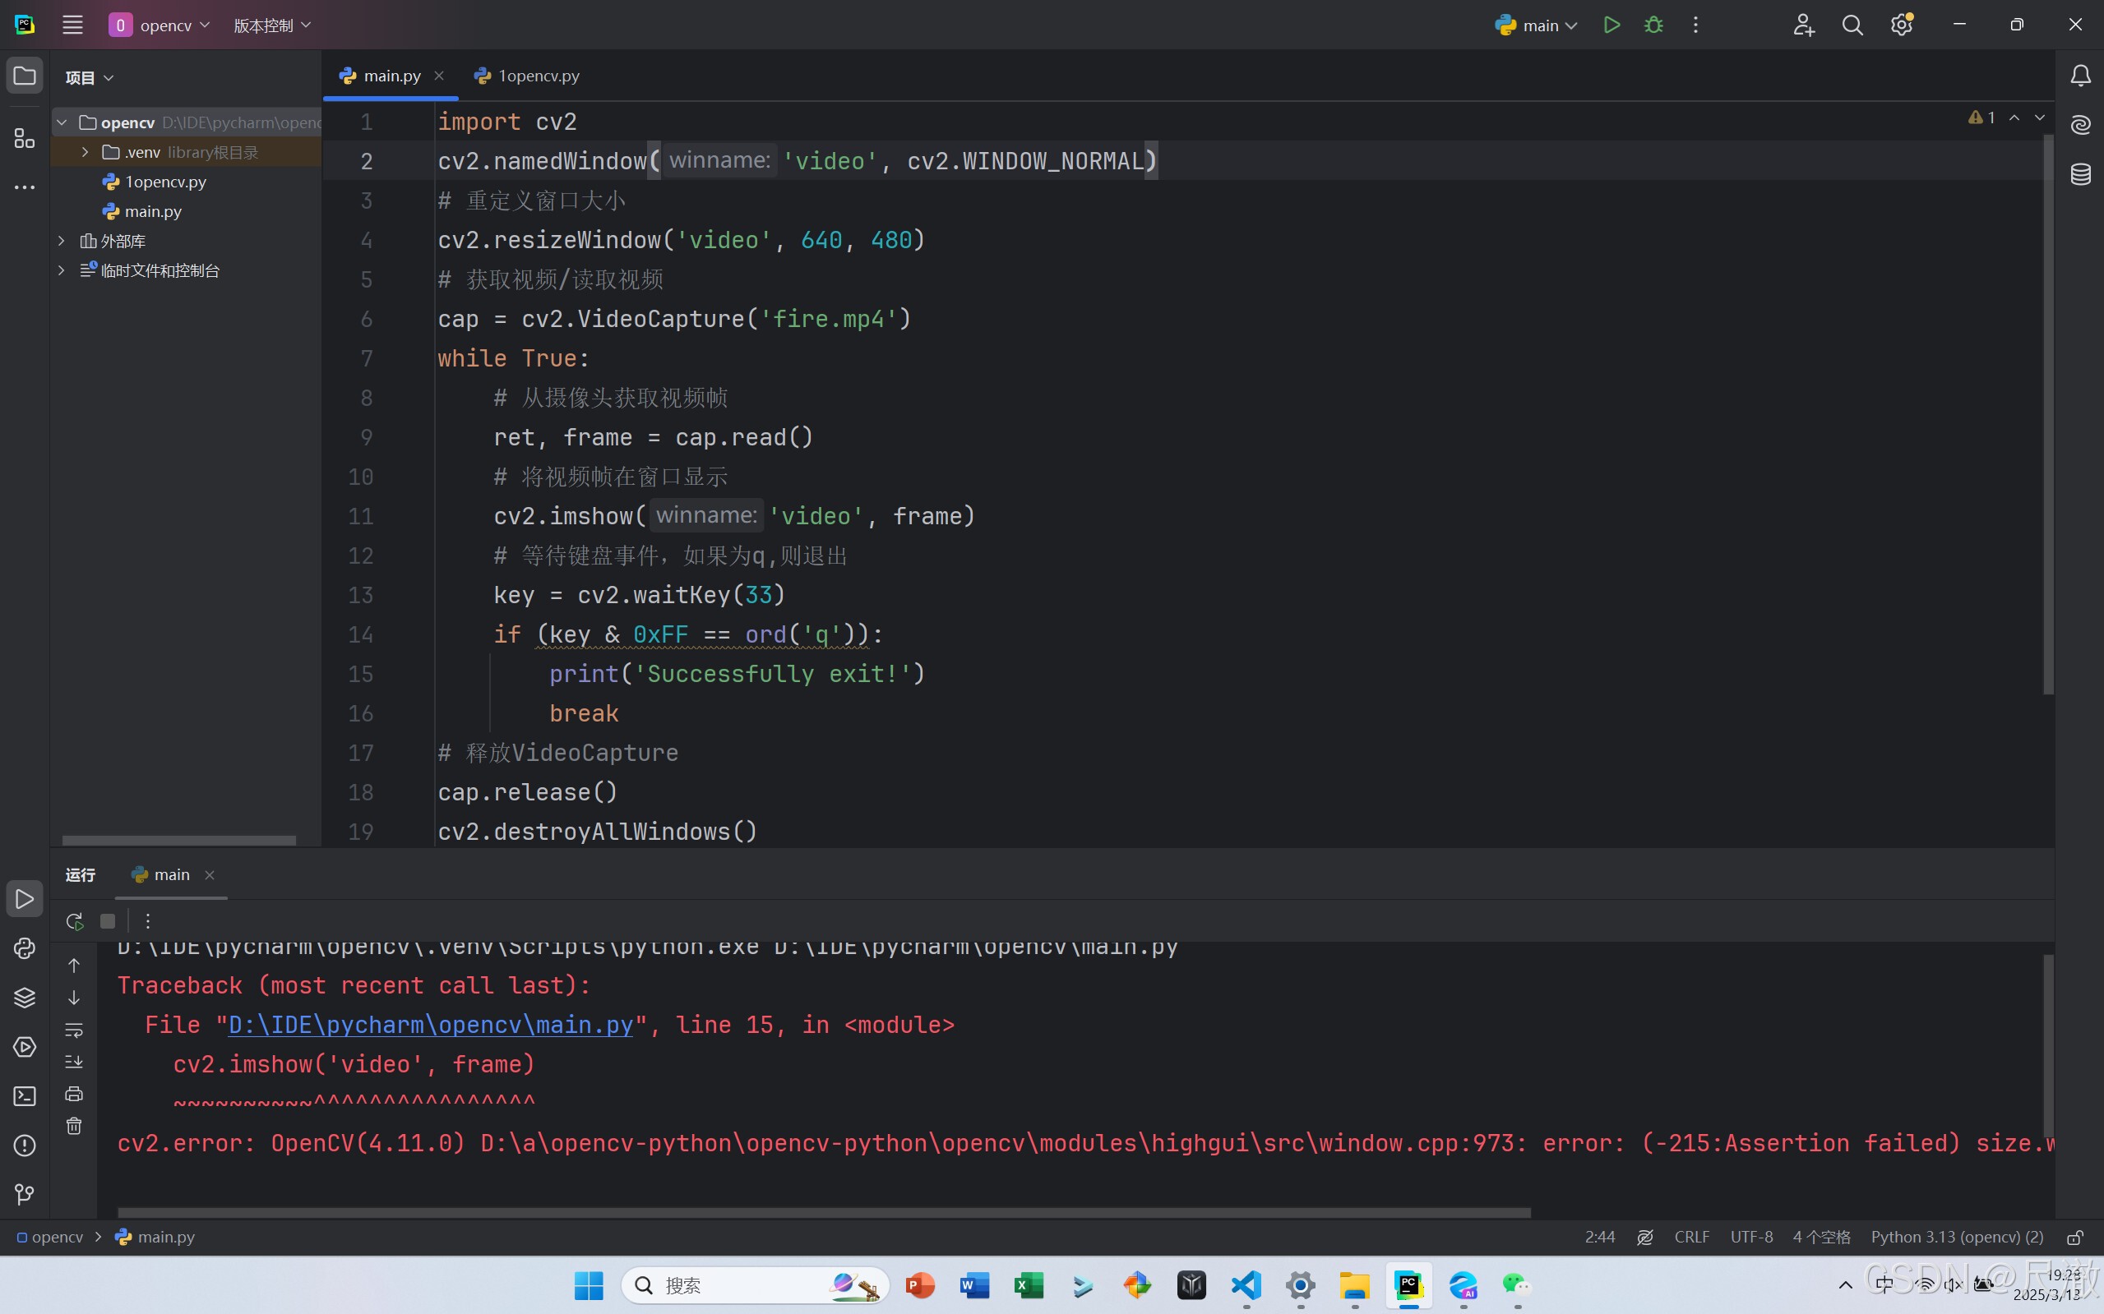Open the Problems tool window
Image resolution: width=2104 pixels, height=1314 pixels.
(x=25, y=1146)
